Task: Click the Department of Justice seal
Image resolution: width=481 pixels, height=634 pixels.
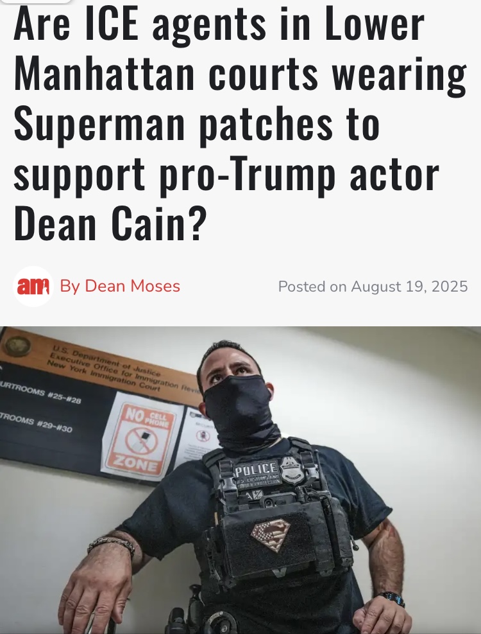Action: (17, 346)
